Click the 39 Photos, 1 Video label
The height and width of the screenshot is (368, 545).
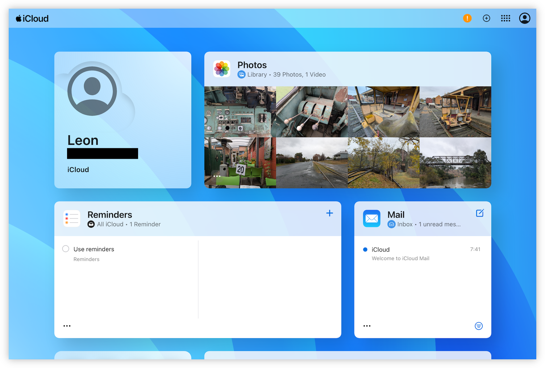coord(299,74)
